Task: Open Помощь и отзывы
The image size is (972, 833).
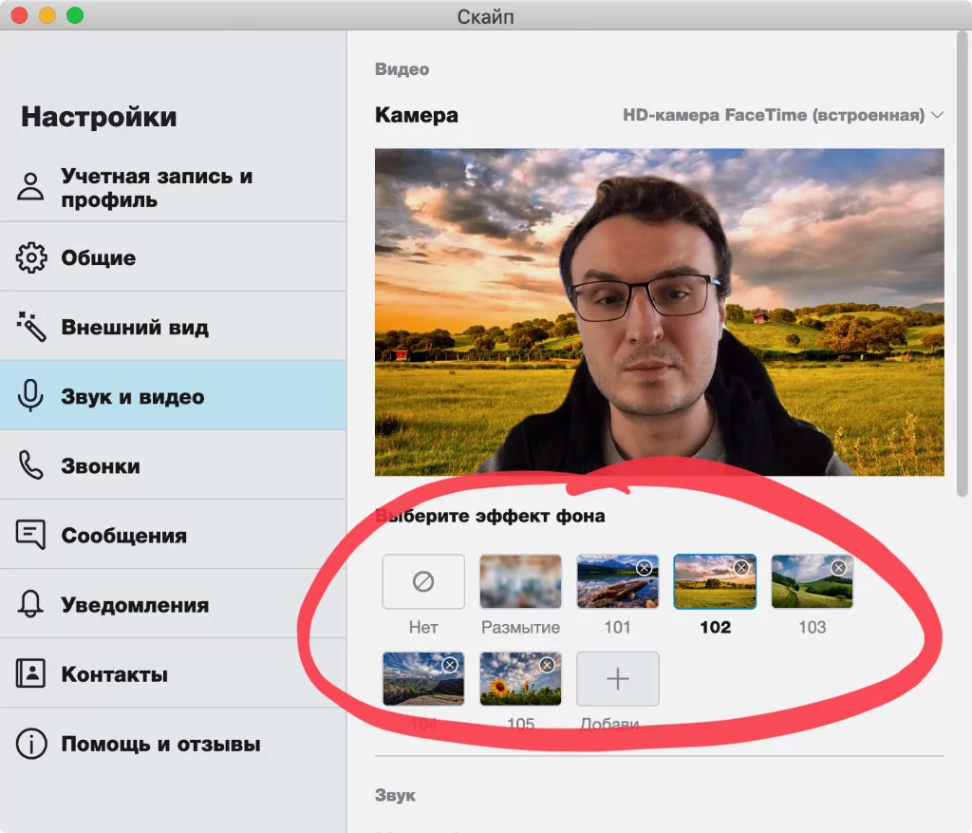Action: tap(173, 743)
